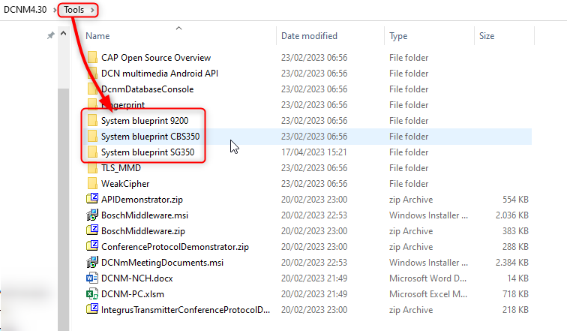Select the DcnmDatabaseConsole folder name
This screenshot has height=331, width=567.
pyautogui.click(x=148, y=89)
